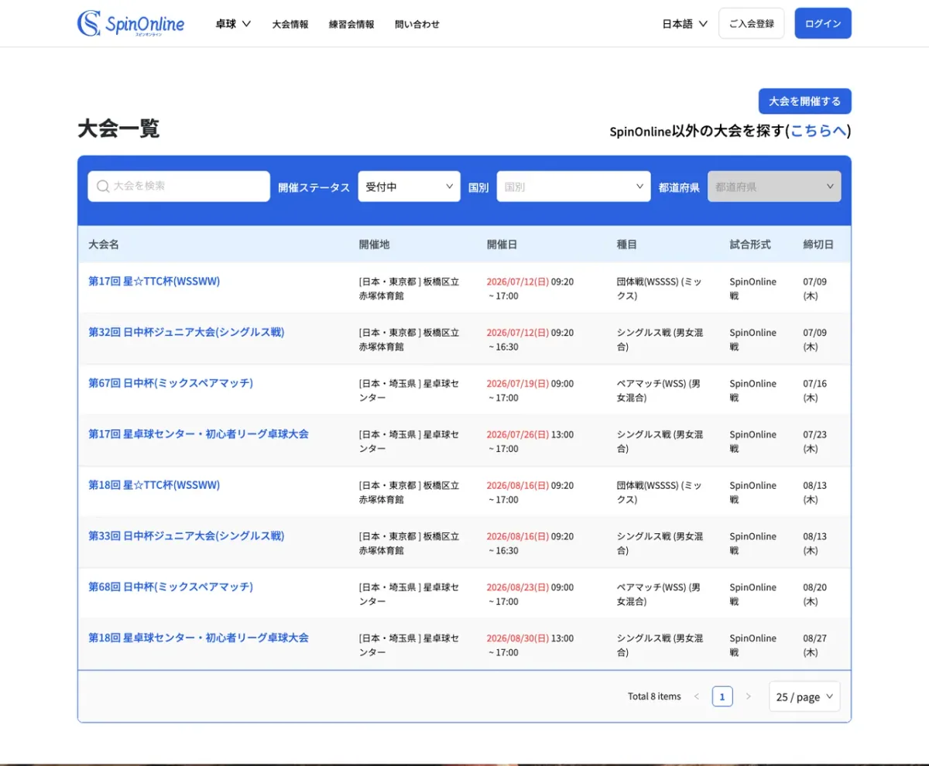Open 第68回 日中杯(ミックスペアマッチ)
The width and height of the screenshot is (929, 766).
170,587
